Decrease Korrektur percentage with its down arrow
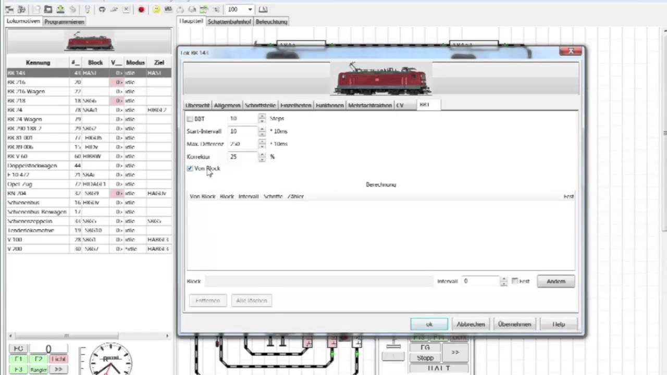Image resolution: width=667 pixels, height=375 pixels. coord(262,159)
